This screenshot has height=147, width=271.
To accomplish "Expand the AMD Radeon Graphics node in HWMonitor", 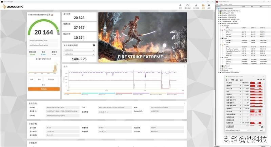I will click(218, 72).
